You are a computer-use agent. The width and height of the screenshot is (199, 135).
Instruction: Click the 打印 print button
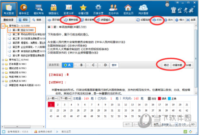coord(157,20)
